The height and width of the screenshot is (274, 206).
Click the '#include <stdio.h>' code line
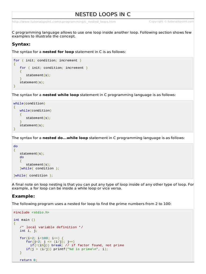click(x=31, y=212)
